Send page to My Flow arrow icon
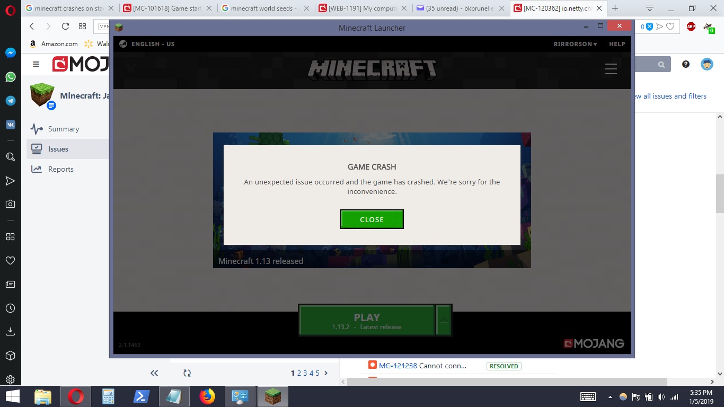The image size is (724, 407). pos(660,26)
